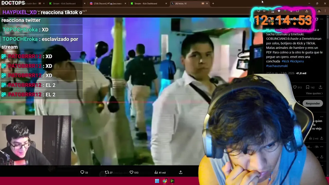Click the diamond-shaped extension icon
Image resolution: width=329 pixels, height=185 pixels.
point(279,11)
